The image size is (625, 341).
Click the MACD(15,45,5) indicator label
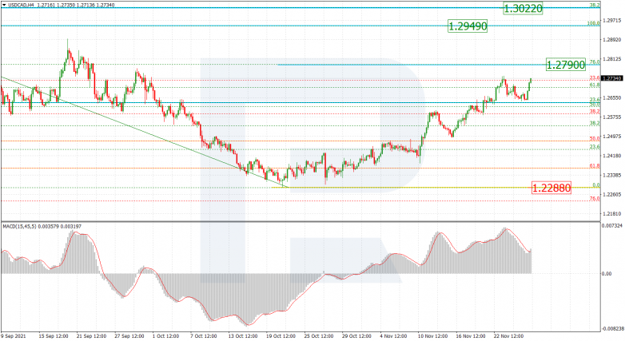point(19,227)
